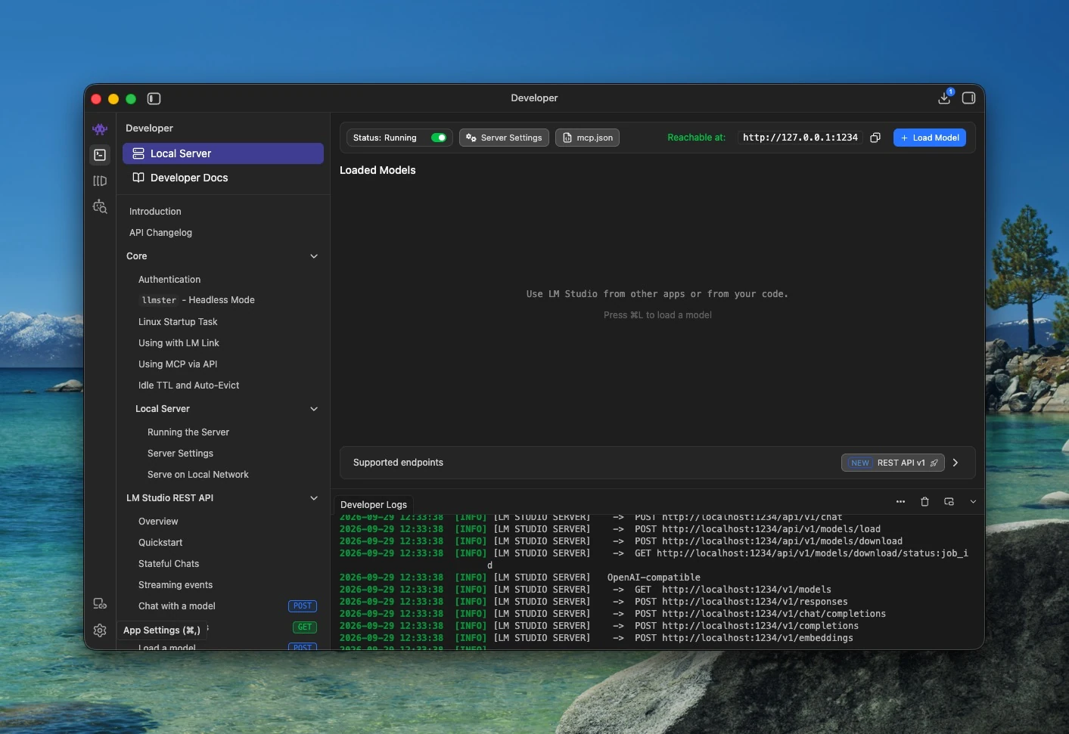Collapse the Core docs section
The height and width of the screenshot is (734, 1069).
point(314,256)
